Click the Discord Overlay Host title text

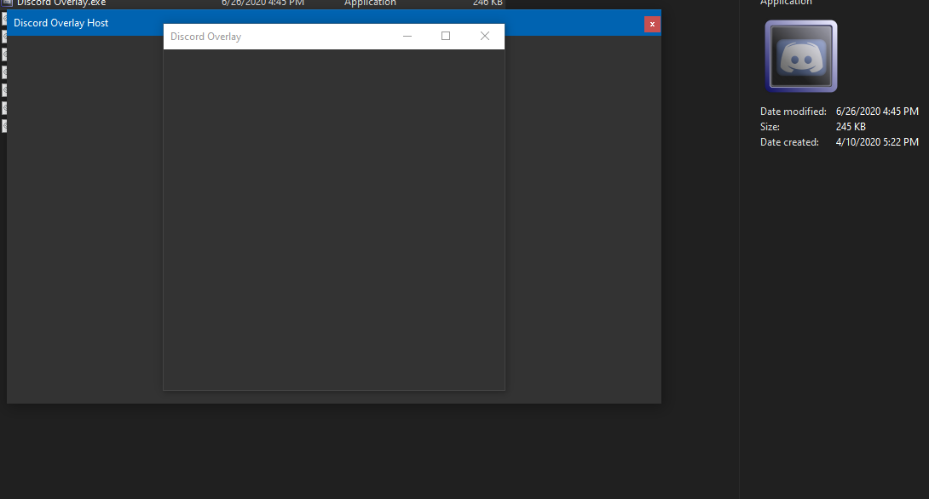tap(61, 23)
